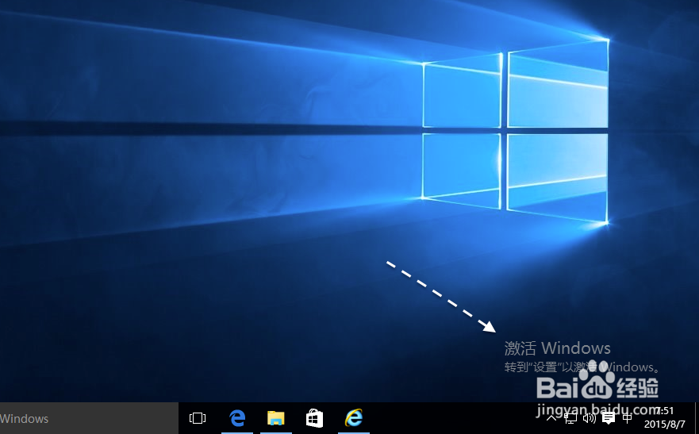The height and width of the screenshot is (434, 699).
Task: Launch Microsoft Edge from the taskbar
Action: [x=237, y=418]
